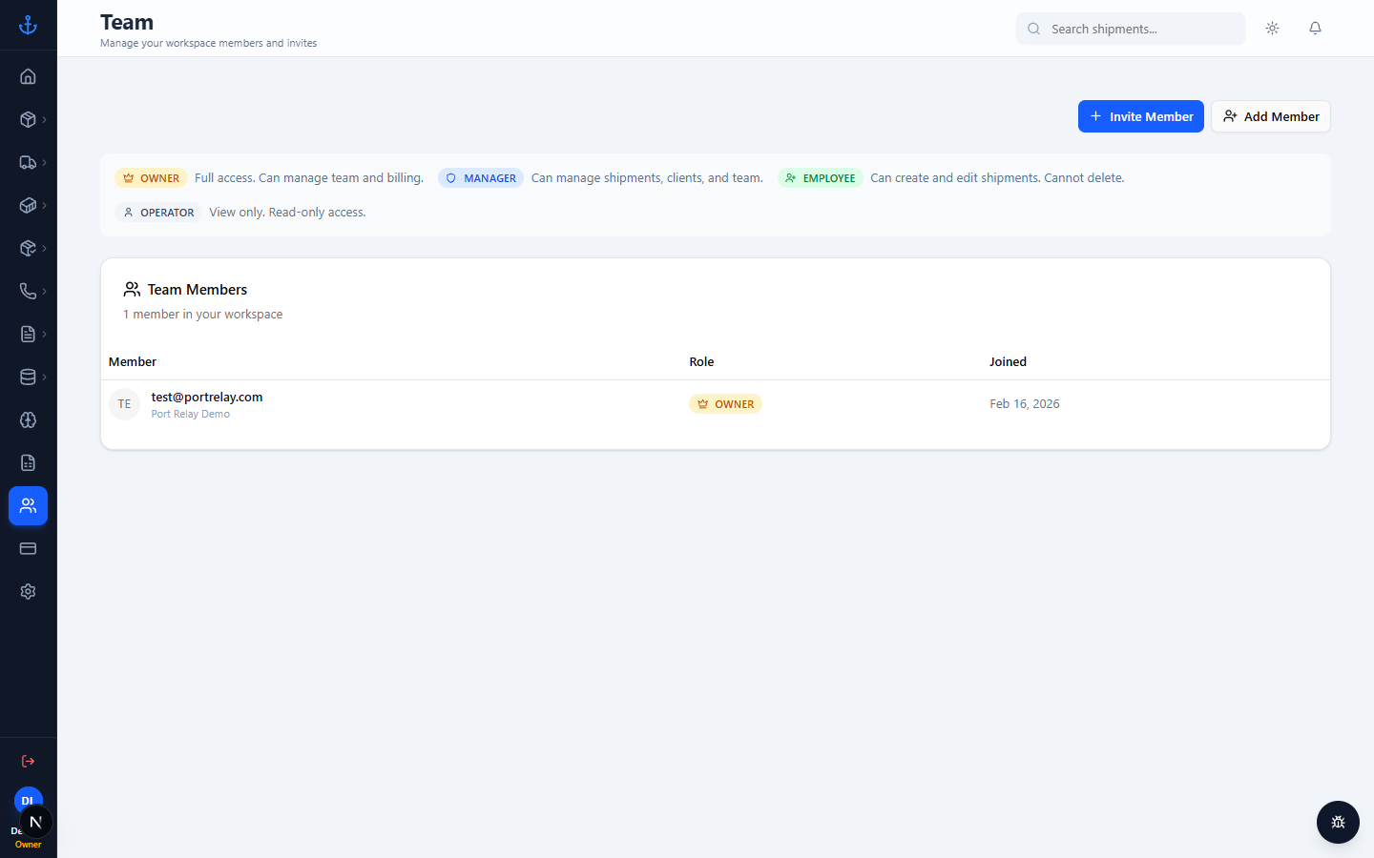Image resolution: width=1374 pixels, height=858 pixels.
Task: Click the Feb 16, 2026 joined date
Action: pos(1025,404)
